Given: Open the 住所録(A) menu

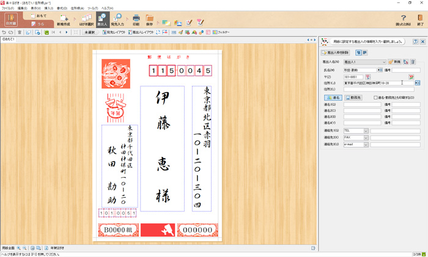Looking at the screenshot, I should coord(77,9).
